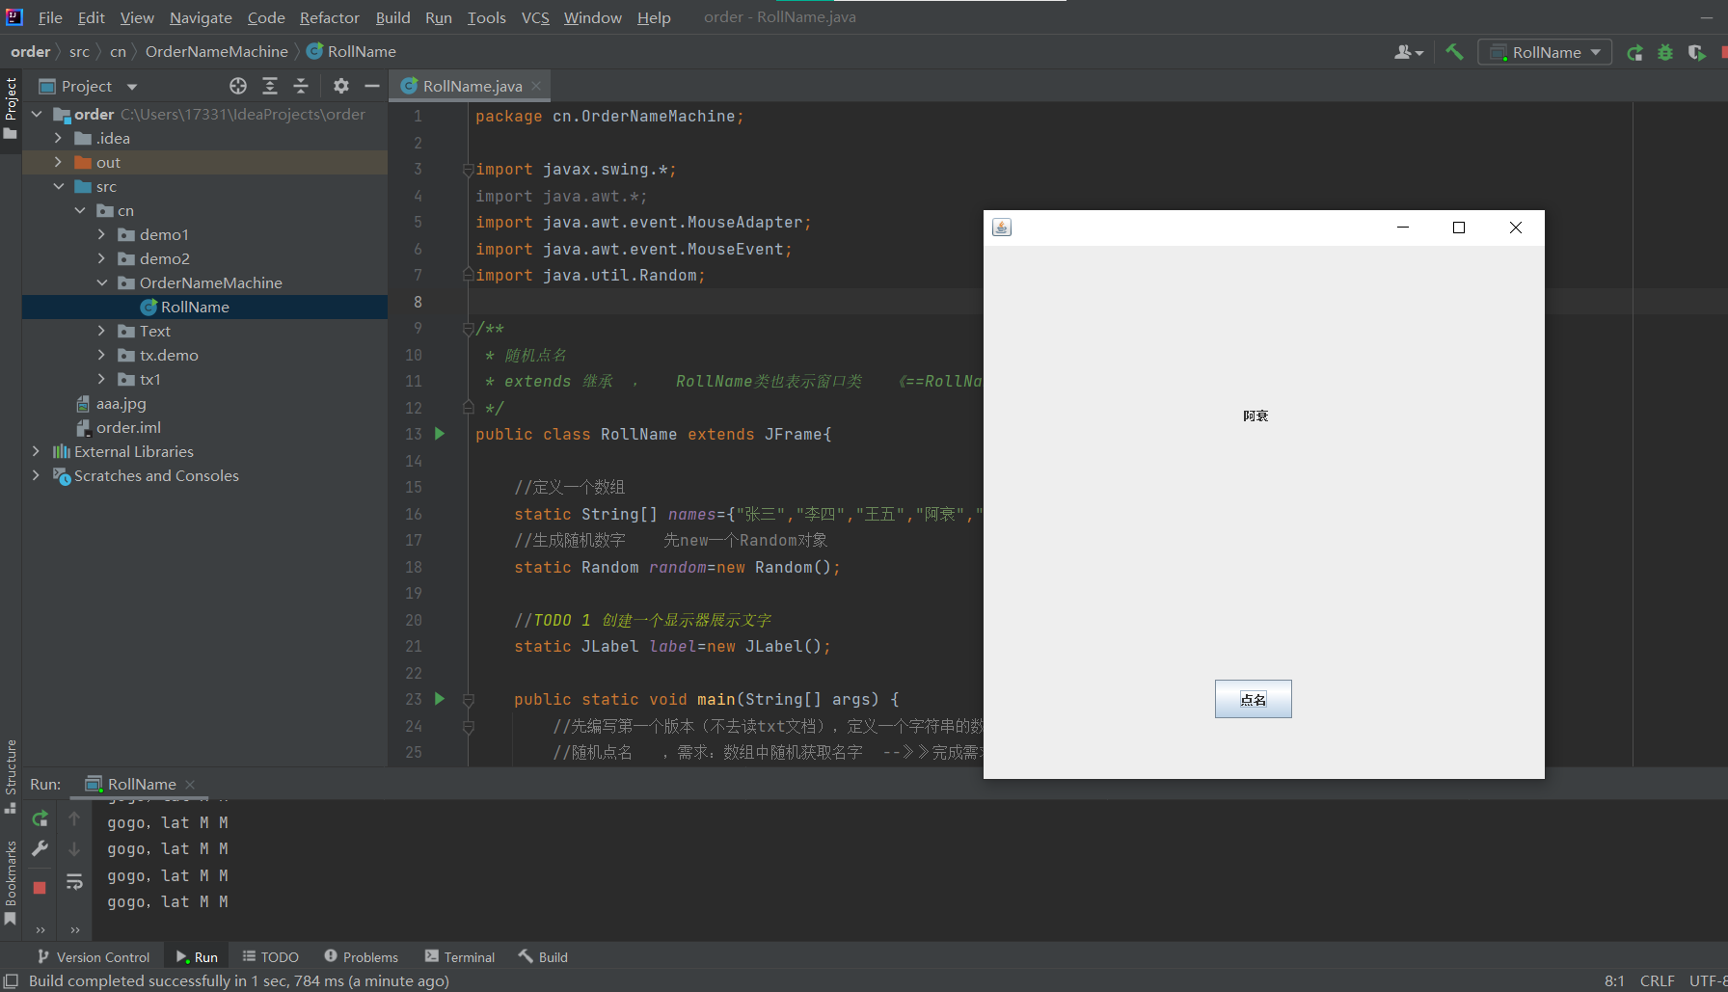1728x992 pixels.
Task: Expand the External Libraries node
Action: point(36,451)
